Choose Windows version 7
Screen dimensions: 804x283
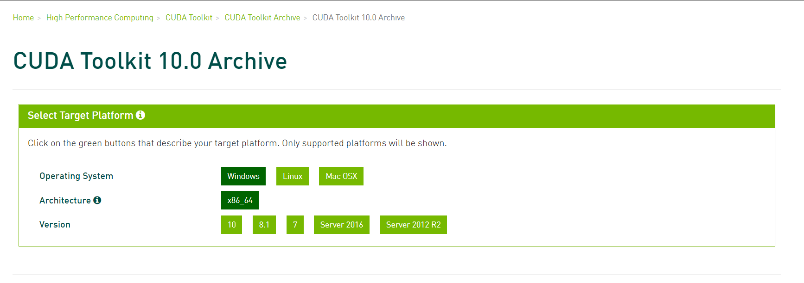(295, 225)
